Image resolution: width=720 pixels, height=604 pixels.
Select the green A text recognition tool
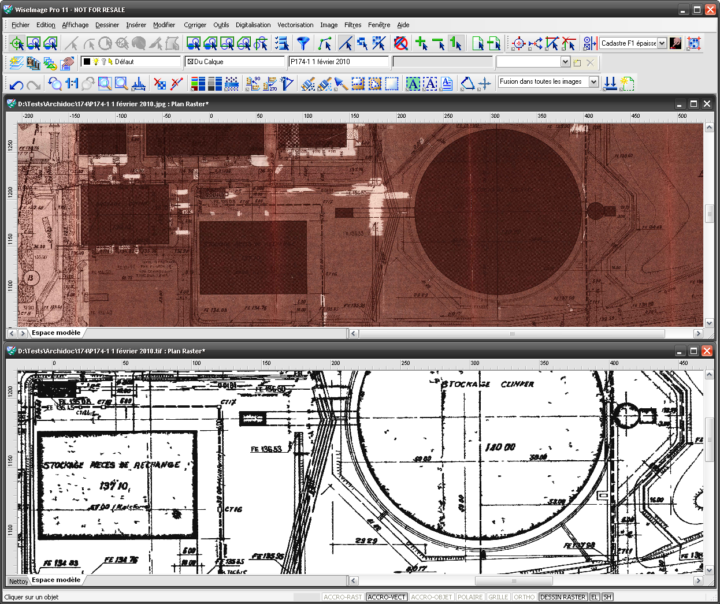pyautogui.click(x=413, y=84)
